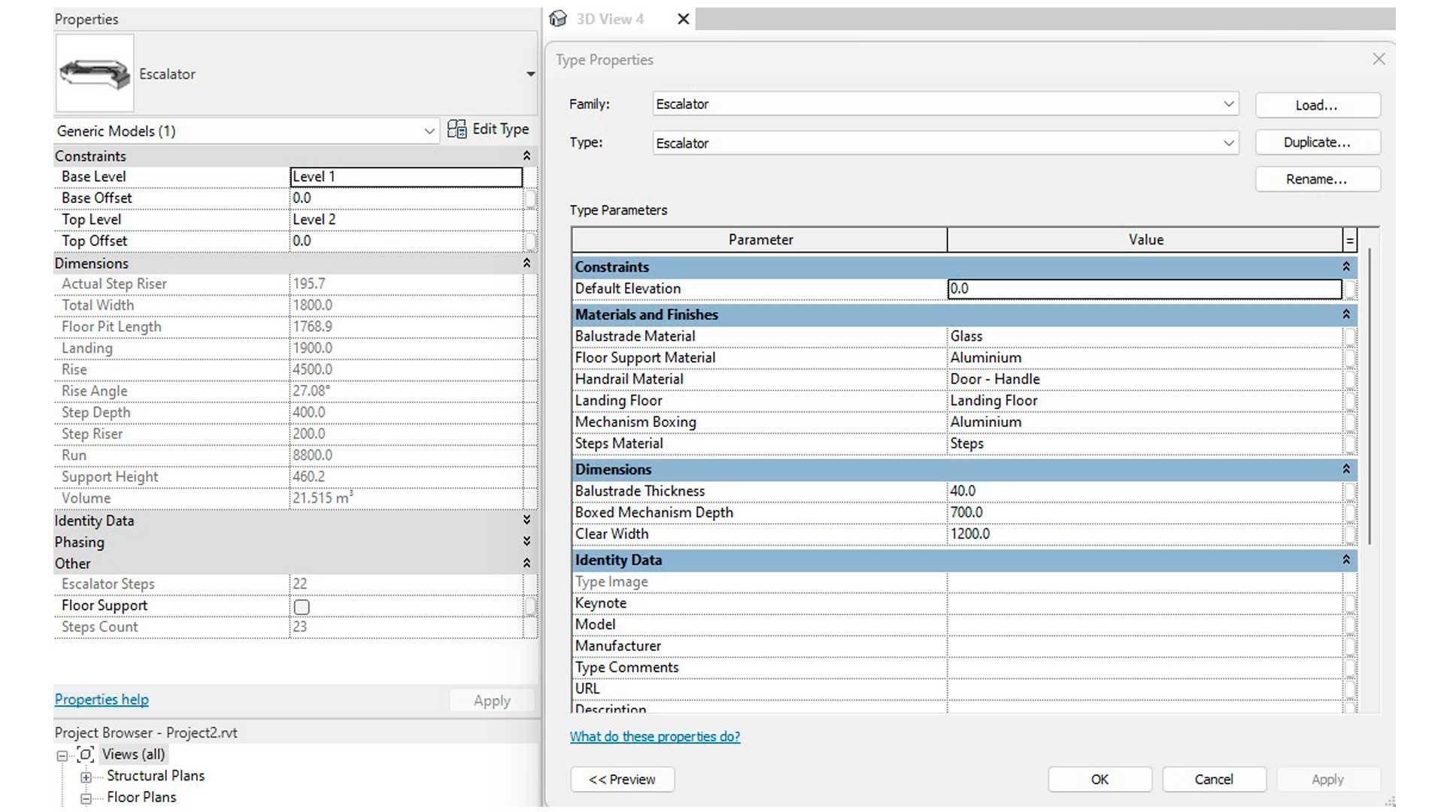
Task: Click the Escalator family thumbnail image
Action: [95, 74]
